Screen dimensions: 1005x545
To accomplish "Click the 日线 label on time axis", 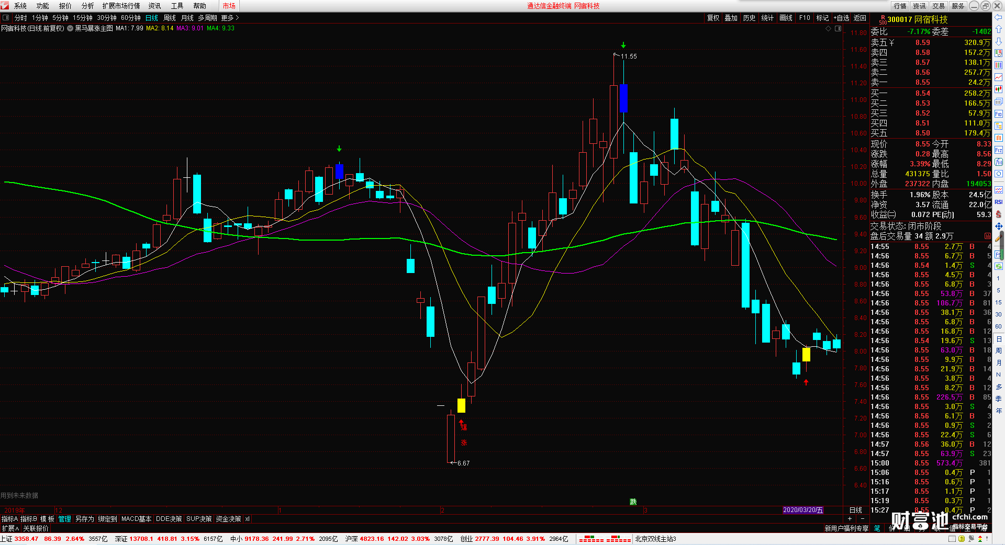I will [856, 510].
